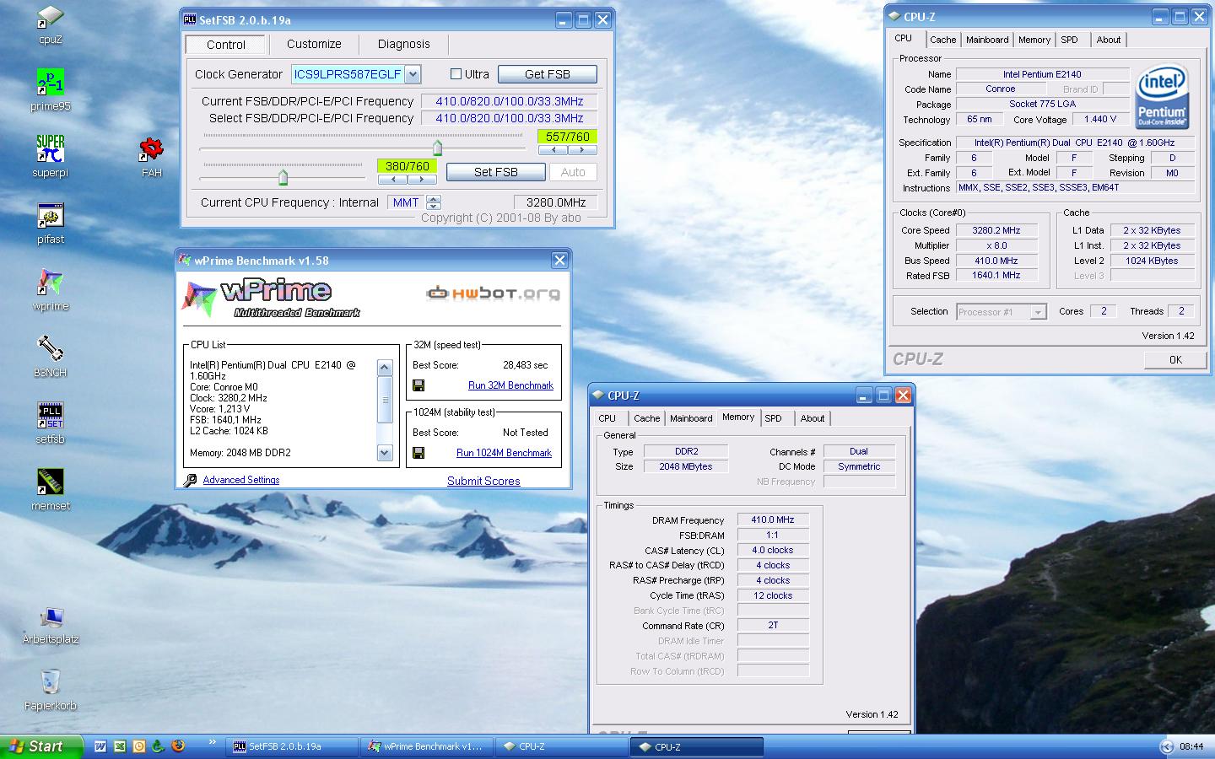The height and width of the screenshot is (759, 1215).
Task: Click CPU List scrollbar up arrow
Action: click(x=385, y=368)
